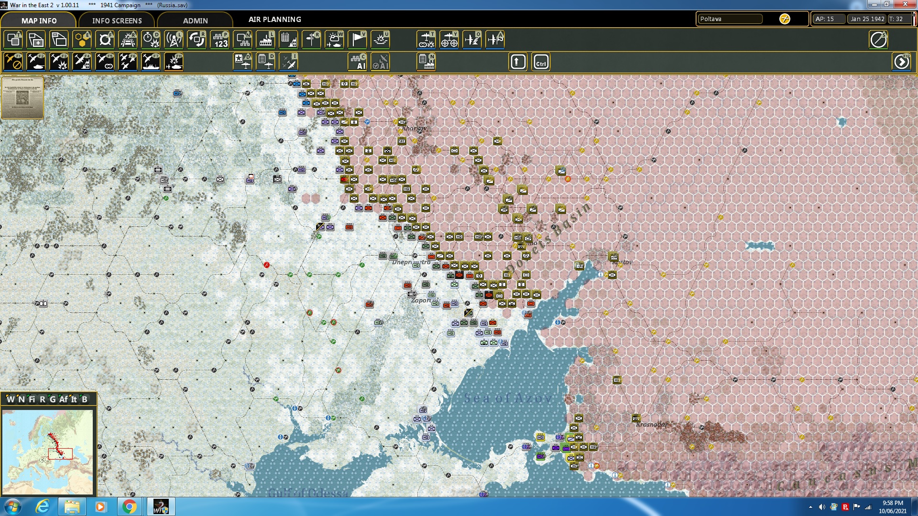The height and width of the screenshot is (516, 918).
Task: Switch to the INFO SCREENS tab
Action: pyautogui.click(x=117, y=21)
